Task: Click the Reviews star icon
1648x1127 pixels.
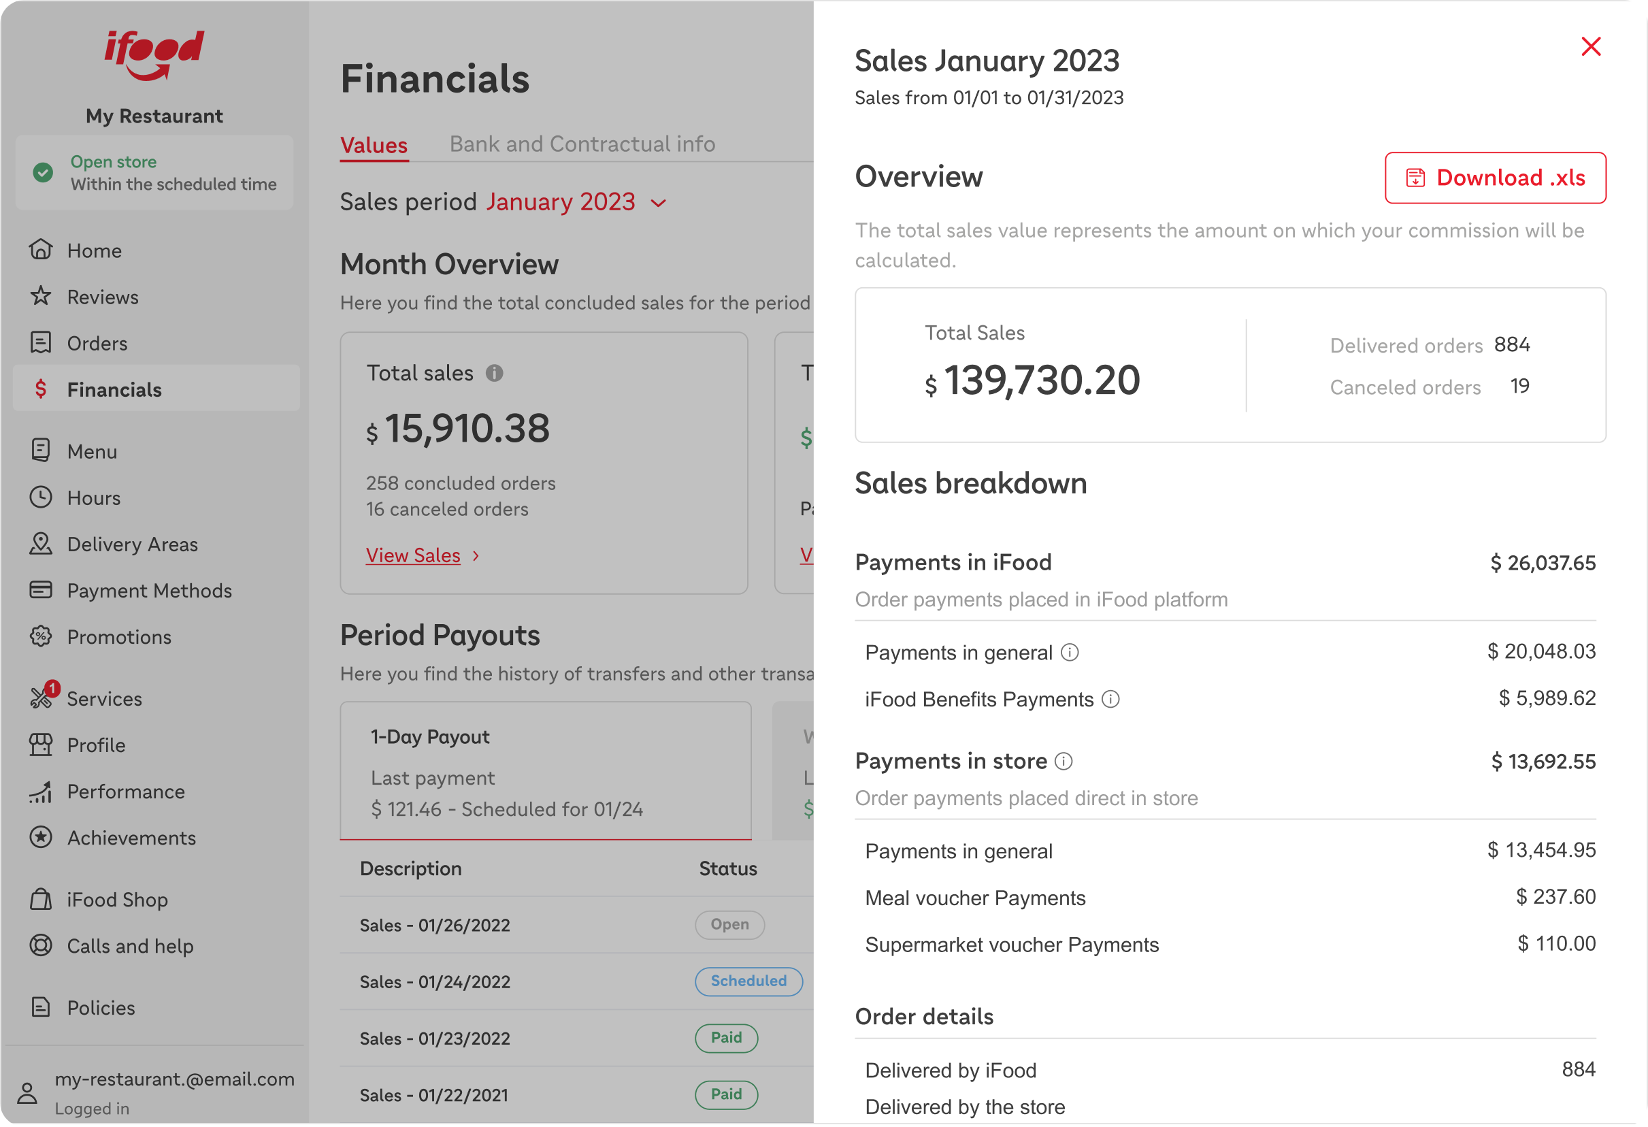Action: point(41,297)
